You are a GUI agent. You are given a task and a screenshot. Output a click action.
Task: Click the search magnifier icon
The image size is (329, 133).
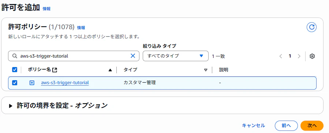tap(15, 56)
